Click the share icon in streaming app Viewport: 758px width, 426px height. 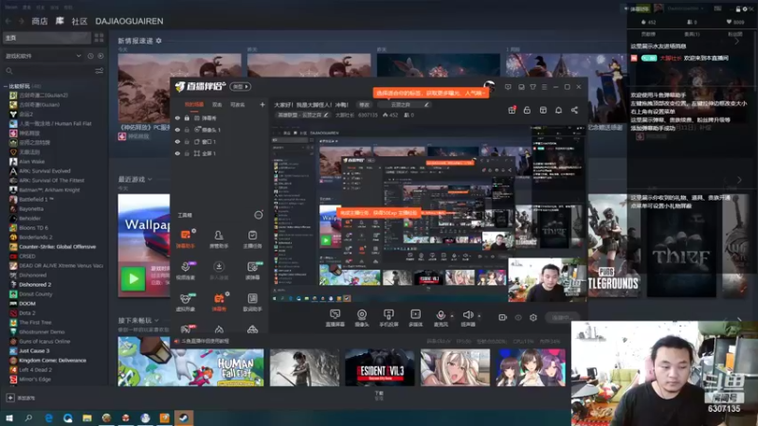click(574, 110)
